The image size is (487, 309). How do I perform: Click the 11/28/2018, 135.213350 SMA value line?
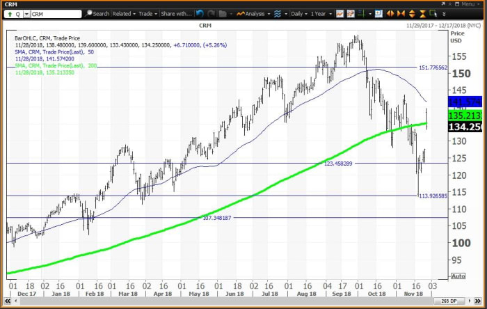click(x=45, y=72)
